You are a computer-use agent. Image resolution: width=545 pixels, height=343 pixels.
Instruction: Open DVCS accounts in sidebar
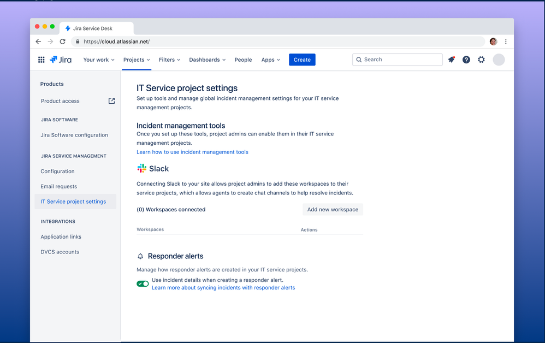(x=60, y=252)
